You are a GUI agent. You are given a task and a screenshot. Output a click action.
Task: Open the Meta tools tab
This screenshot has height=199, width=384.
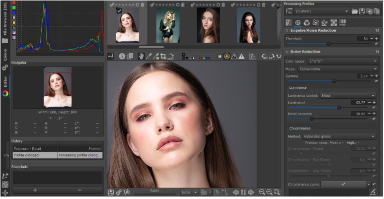pos(342,23)
